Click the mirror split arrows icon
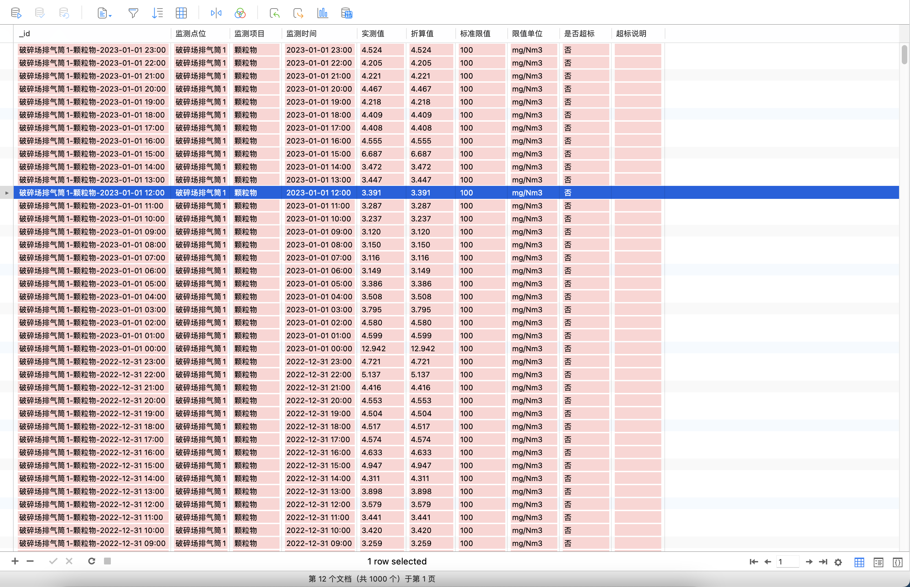The width and height of the screenshot is (910, 587). pos(216,13)
